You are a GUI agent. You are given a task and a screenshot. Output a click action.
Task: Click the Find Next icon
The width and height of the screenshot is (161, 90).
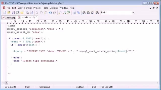[64, 13]
